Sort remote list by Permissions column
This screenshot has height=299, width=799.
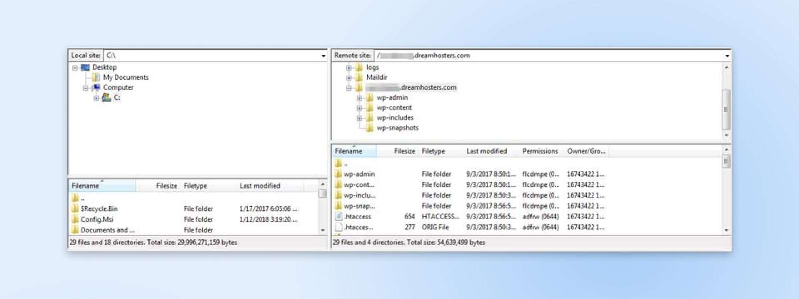pyautogui.click(x=540, y=151)
